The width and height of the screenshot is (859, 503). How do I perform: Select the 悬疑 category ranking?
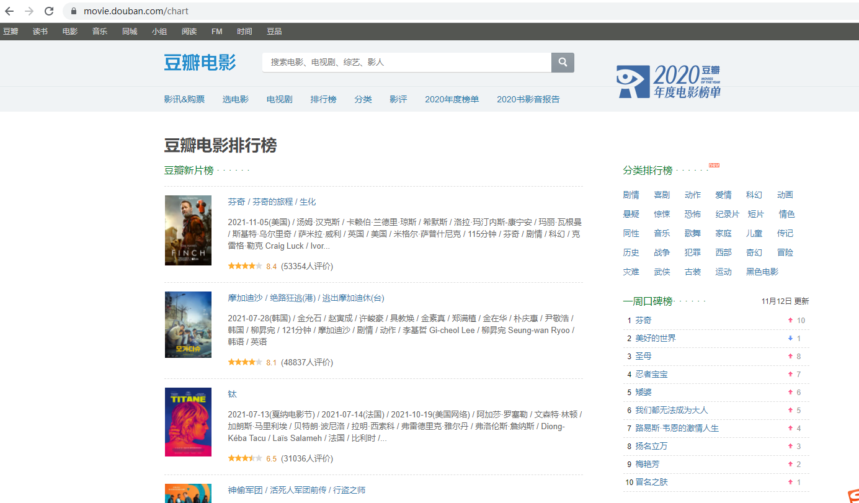(631, 214)
